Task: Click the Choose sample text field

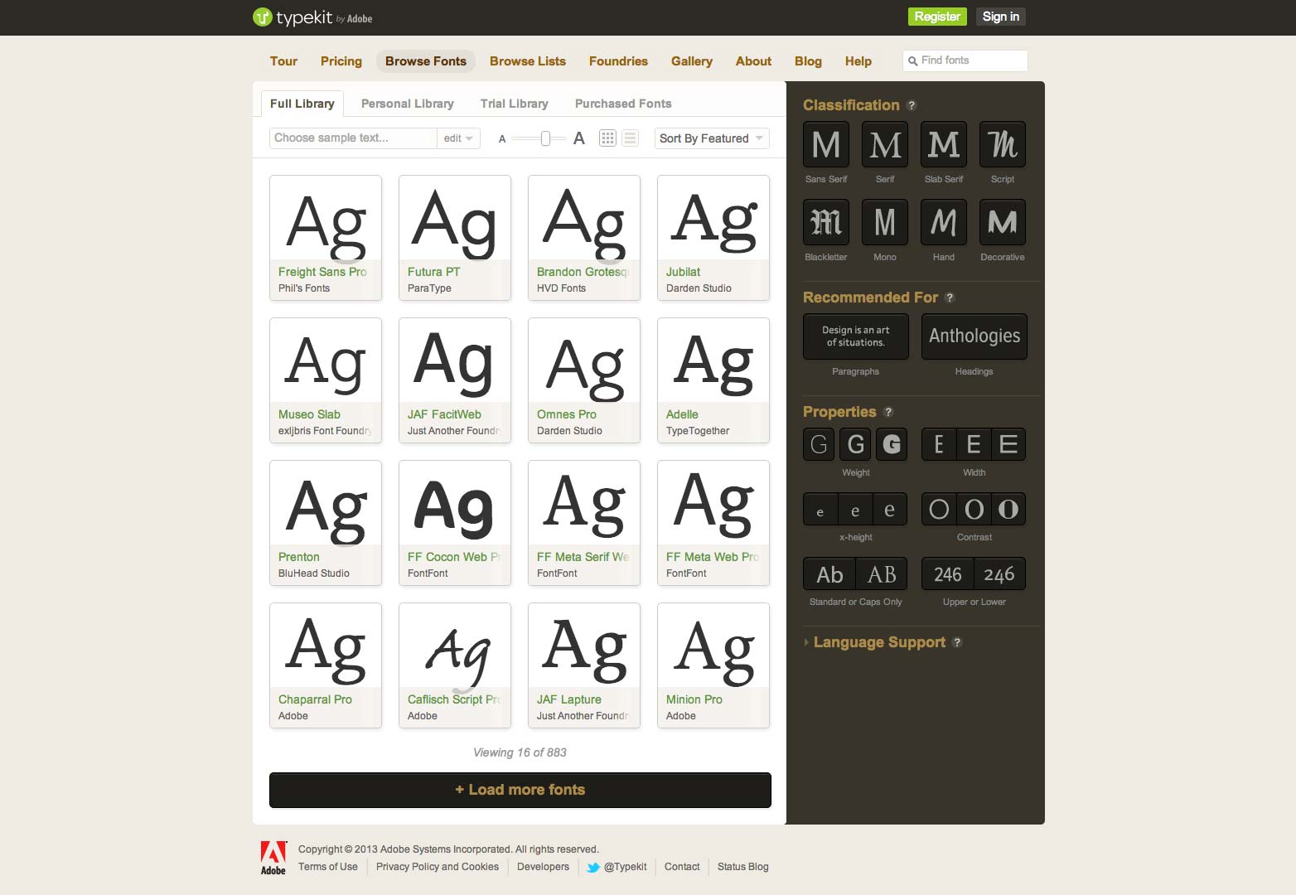Action: (354, 138)
